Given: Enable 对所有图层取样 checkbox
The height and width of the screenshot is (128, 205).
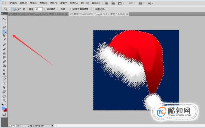Looking at the screenshot, I should [72, 9].
